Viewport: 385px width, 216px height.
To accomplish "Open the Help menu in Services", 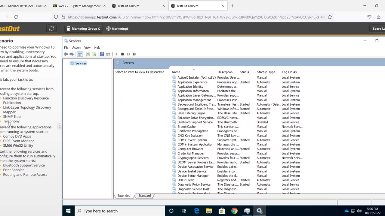I will (97, 47).
